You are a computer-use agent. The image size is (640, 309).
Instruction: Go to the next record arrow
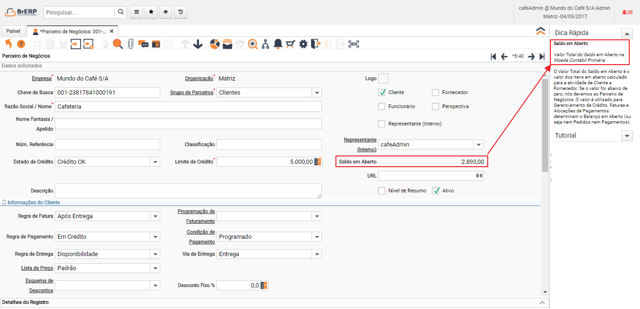click(x=531, y=56)
